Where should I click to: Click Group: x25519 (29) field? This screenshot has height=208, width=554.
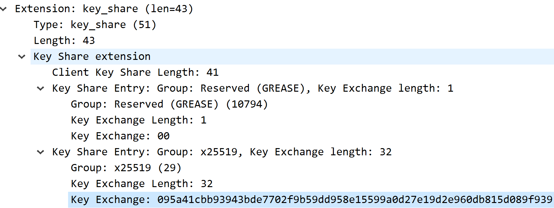tap(126, 168)
